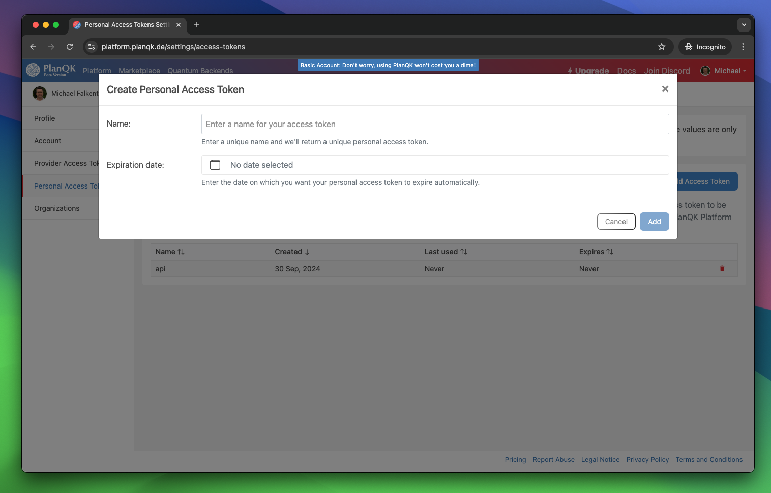Screen dimensions: 771x493
Task: Sort tokens by Last used column
Action: 446,252
